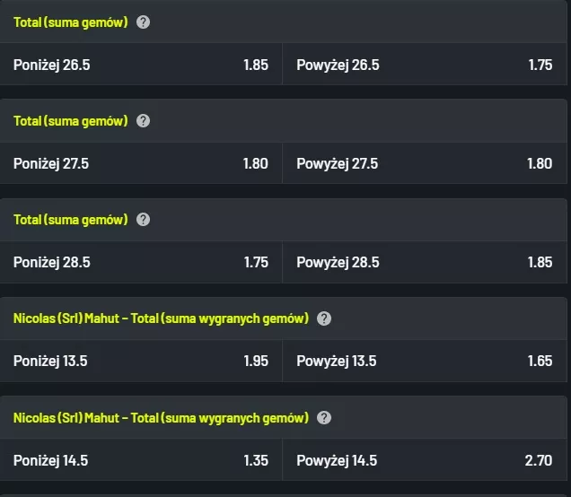Add Poniżej 13.5 Mahut games bet

(x=141, y=362)
